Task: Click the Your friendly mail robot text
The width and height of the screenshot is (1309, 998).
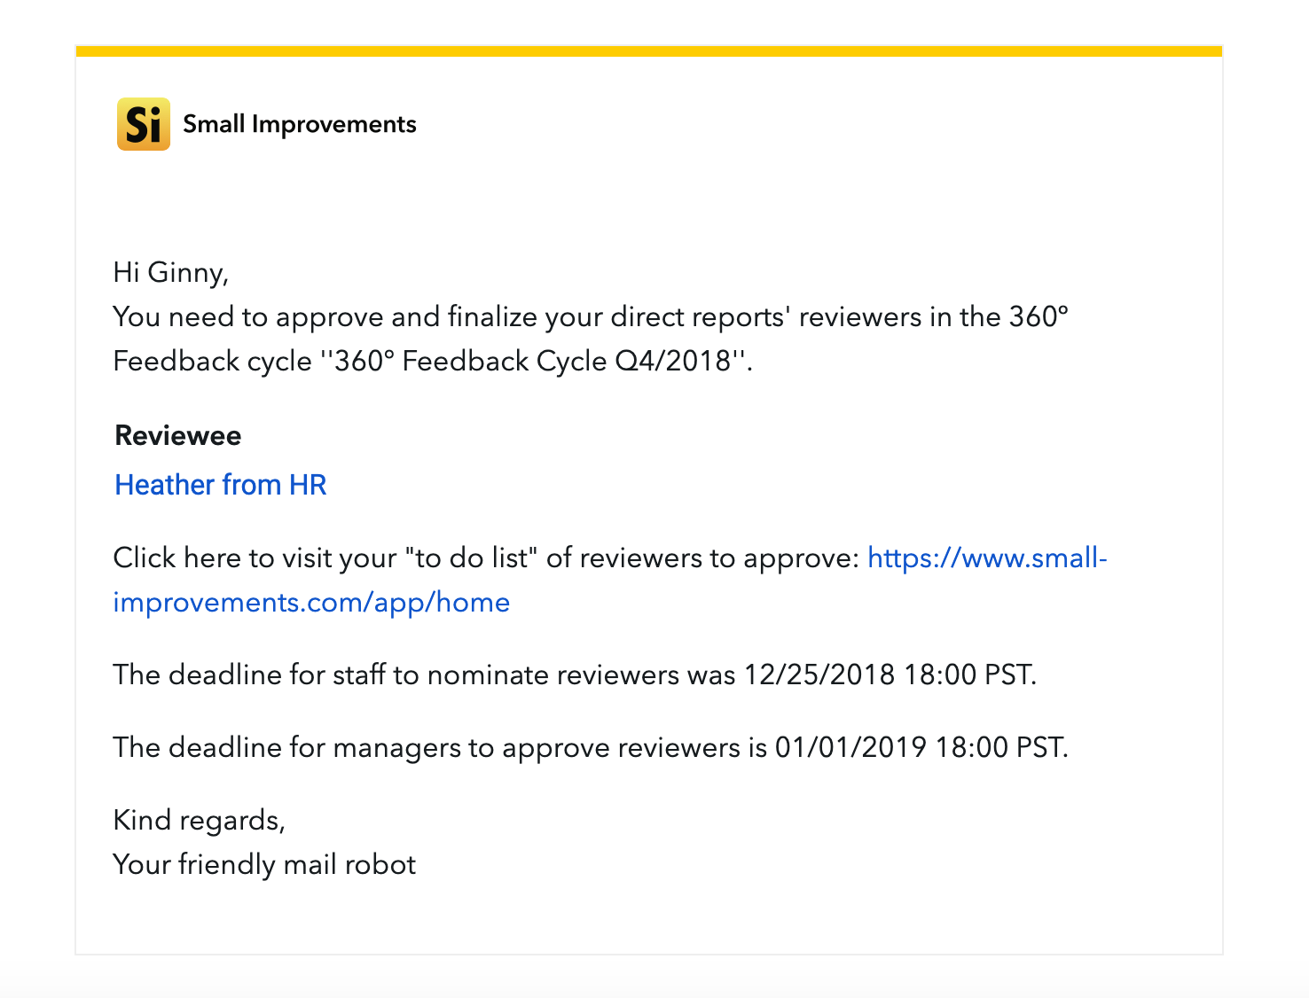Action: coord(263,864)
